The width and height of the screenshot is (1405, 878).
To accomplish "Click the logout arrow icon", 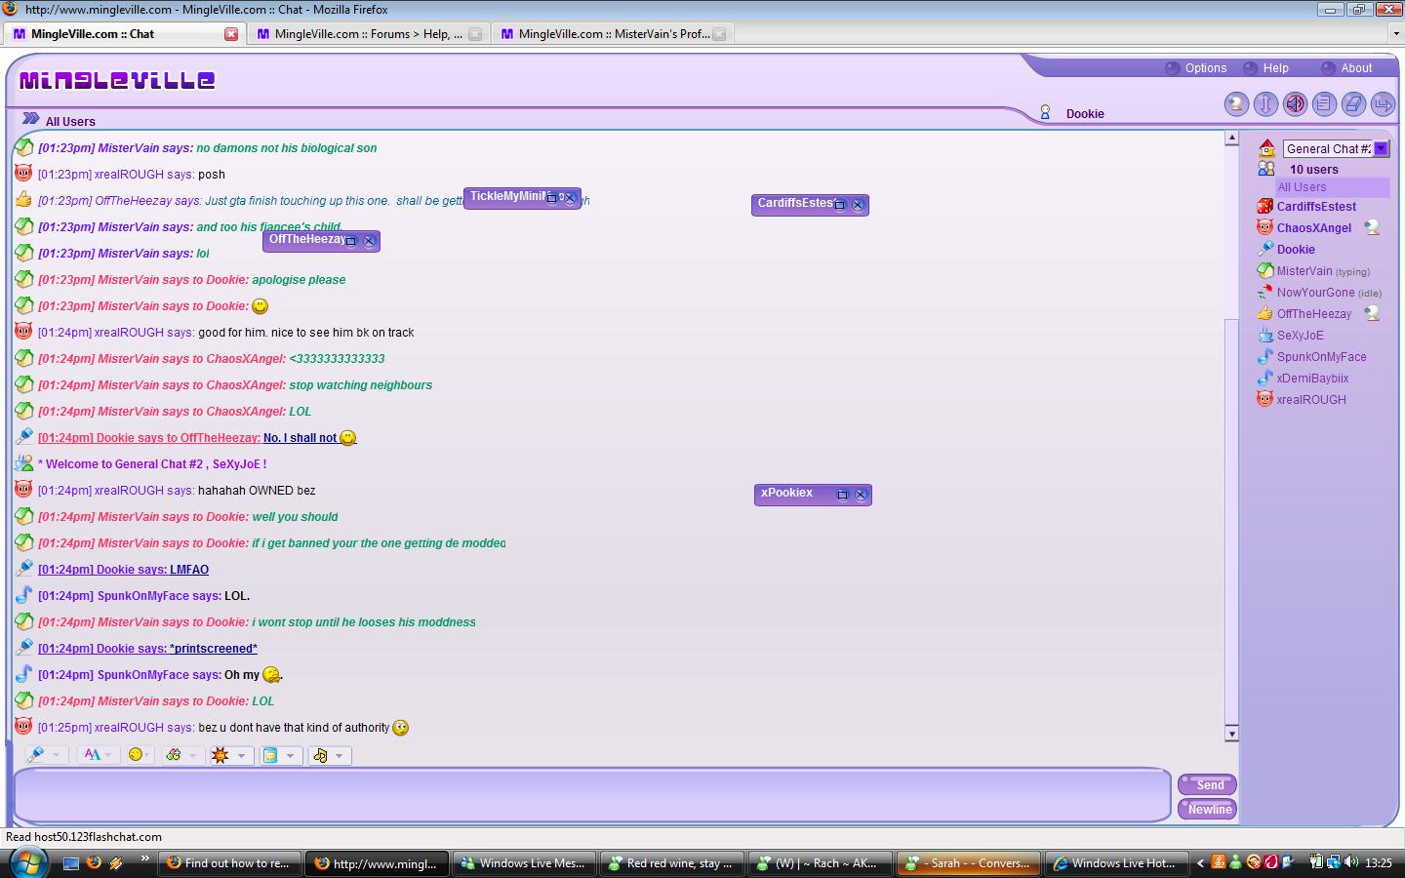I will [x=1383, y=103].
